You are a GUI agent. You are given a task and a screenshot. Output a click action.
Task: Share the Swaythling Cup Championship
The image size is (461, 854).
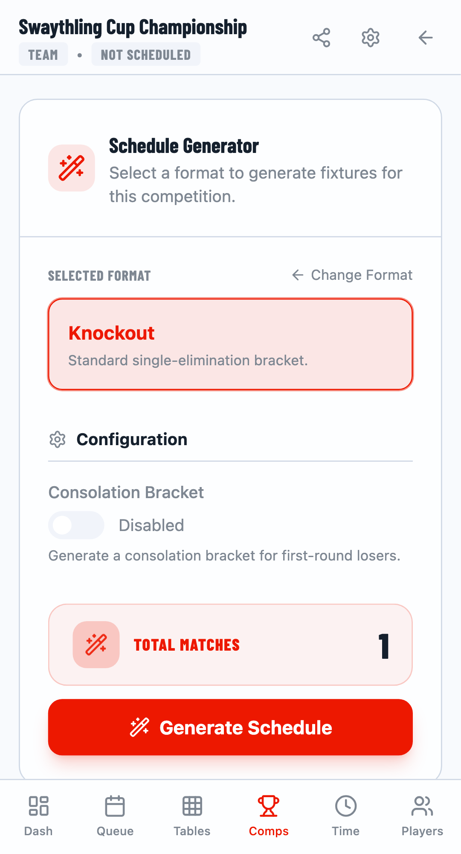coord(322,38)
